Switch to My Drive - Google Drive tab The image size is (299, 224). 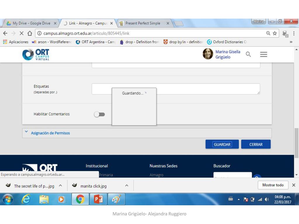pos(32,23)
